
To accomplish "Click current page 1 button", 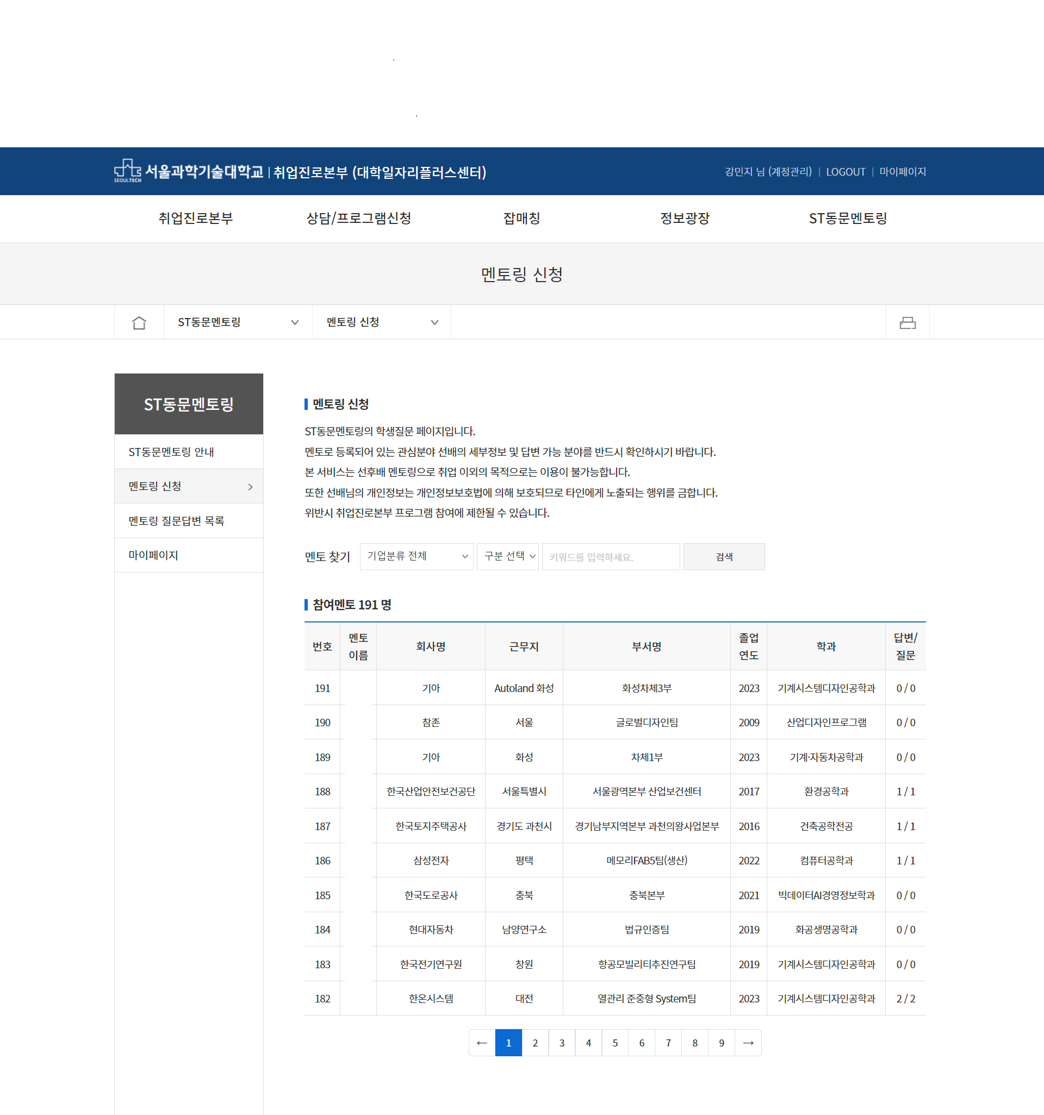I will tap(508, 1043).
